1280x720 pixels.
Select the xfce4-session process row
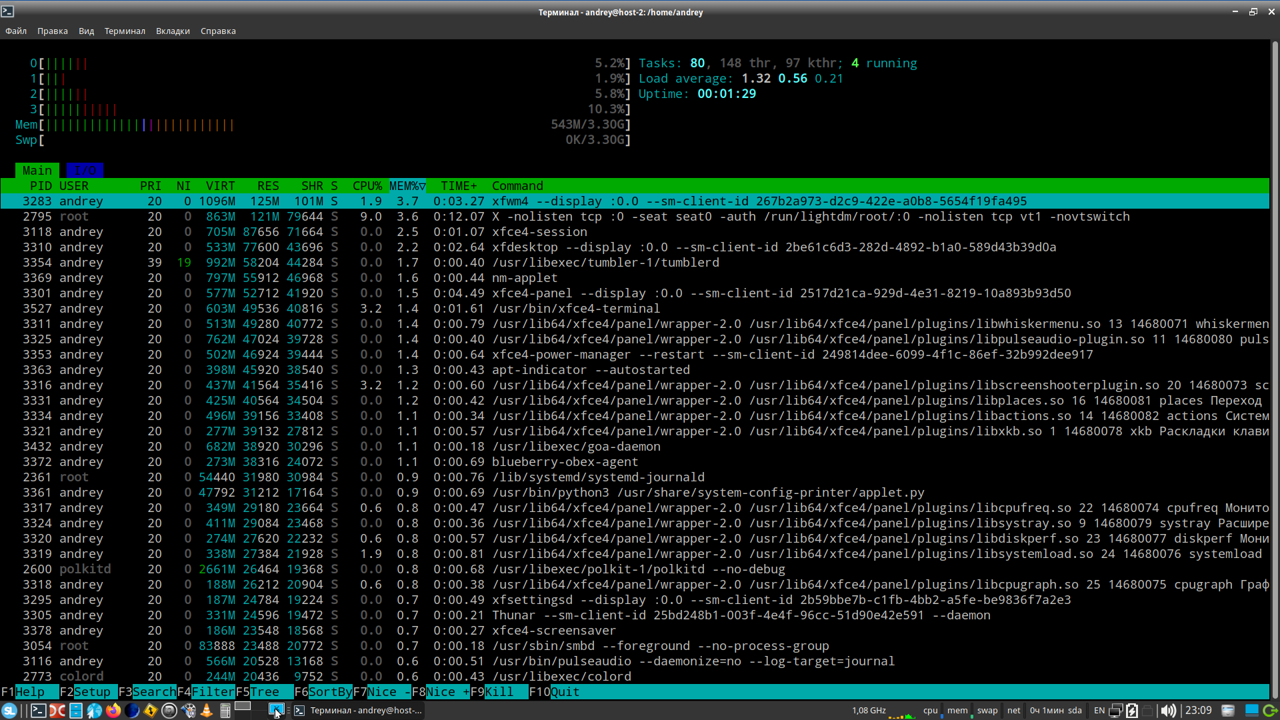tap(539, 232)
